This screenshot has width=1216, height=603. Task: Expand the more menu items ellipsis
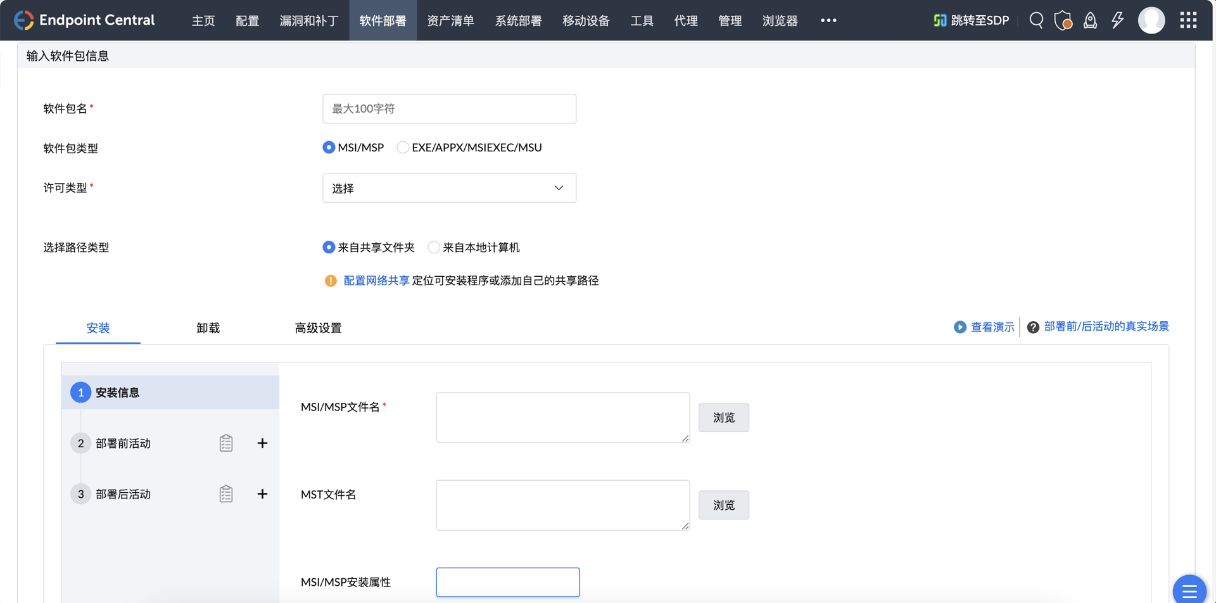click(x=828, y=20)
